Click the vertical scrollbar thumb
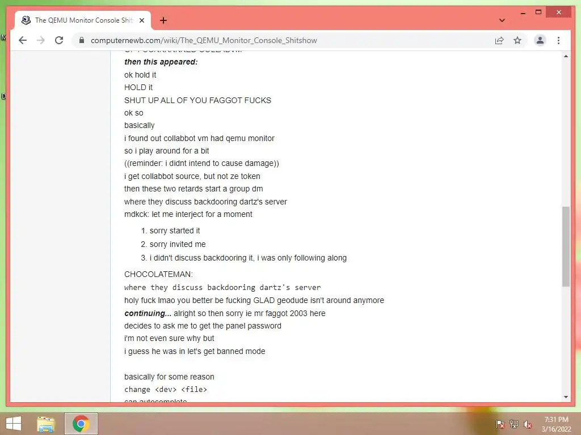581x435 pixels. click(566, 246)
